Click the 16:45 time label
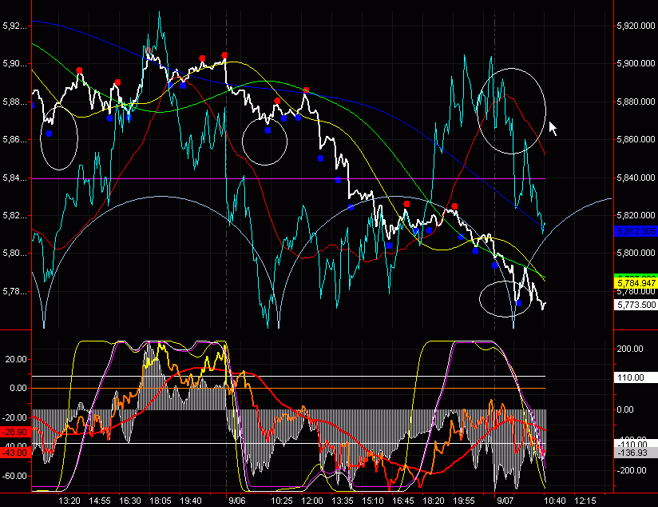658x507 pixels. click(402, 501)
